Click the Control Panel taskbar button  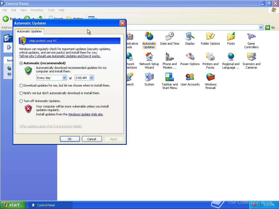click(x=50, y=205)
